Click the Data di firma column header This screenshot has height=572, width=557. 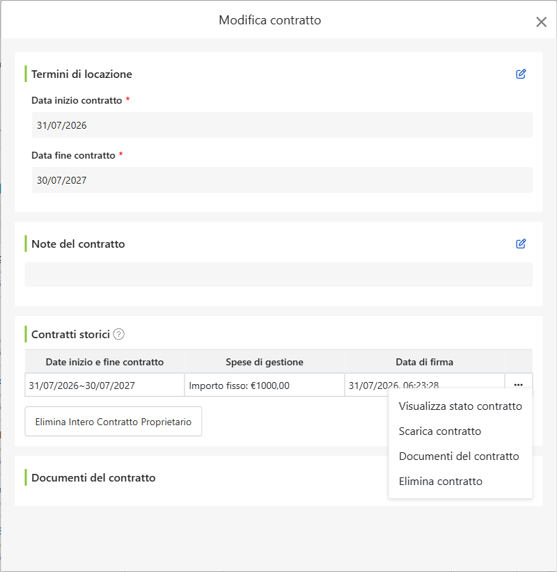[x=425, y=362]
